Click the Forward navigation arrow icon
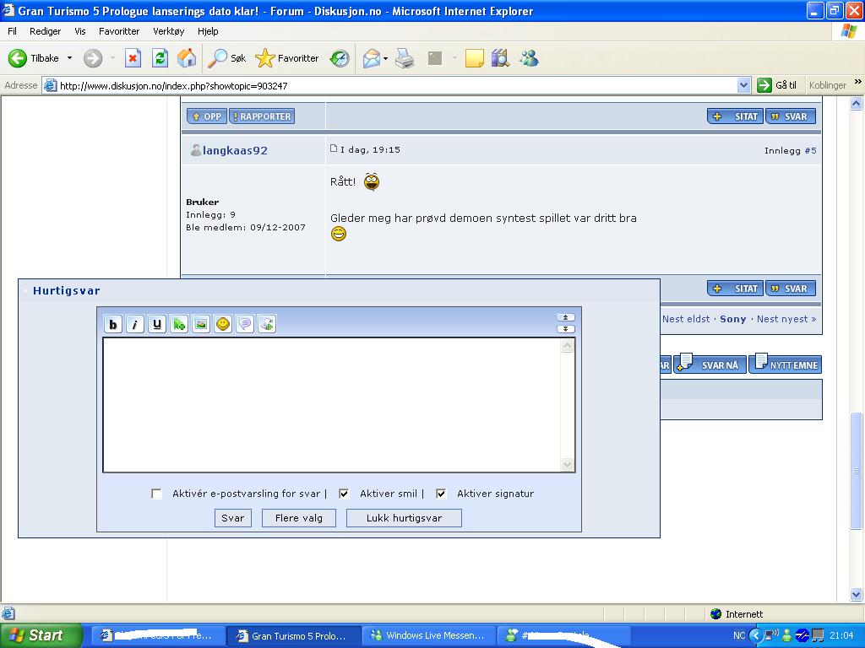The image size is (865, 648). click(x=93, y=58)
